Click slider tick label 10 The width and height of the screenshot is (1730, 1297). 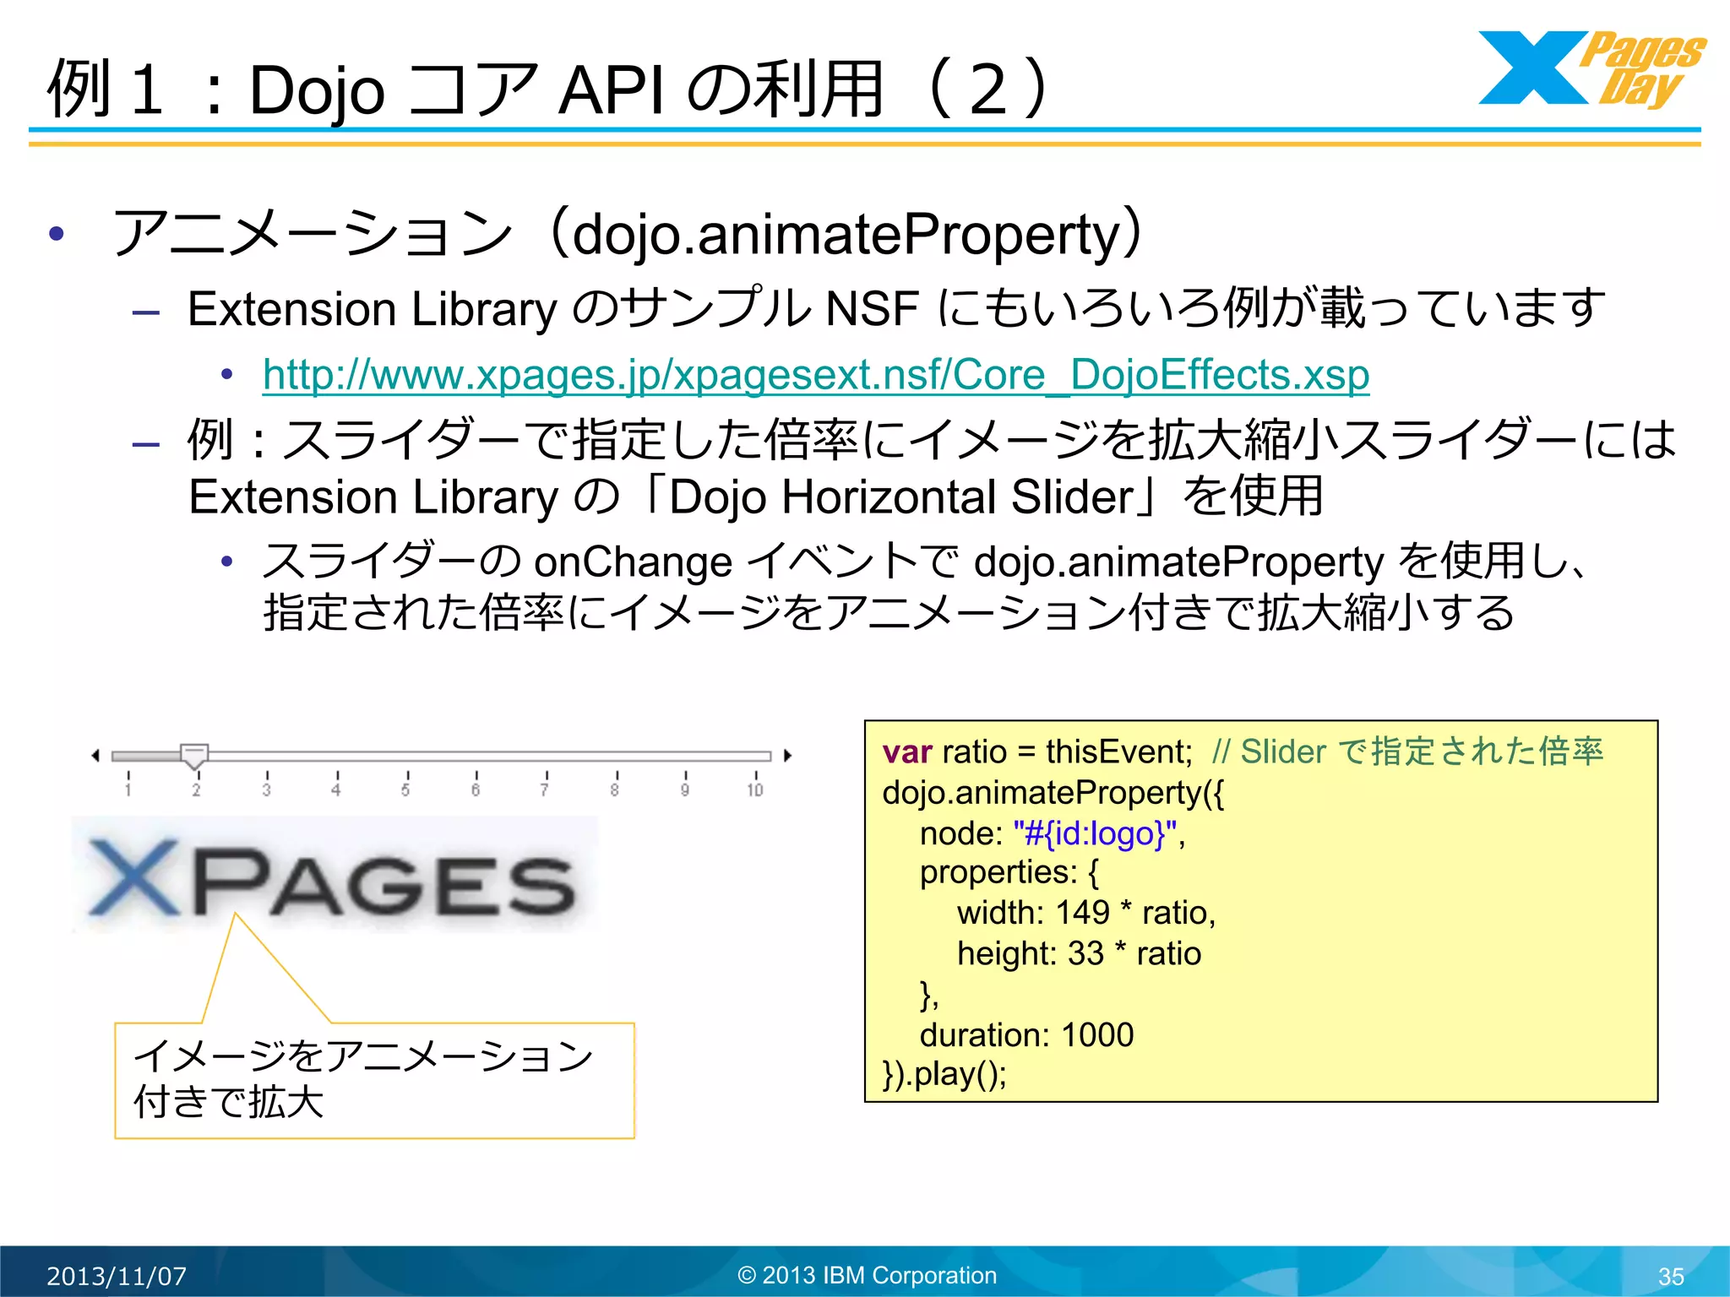755,790
